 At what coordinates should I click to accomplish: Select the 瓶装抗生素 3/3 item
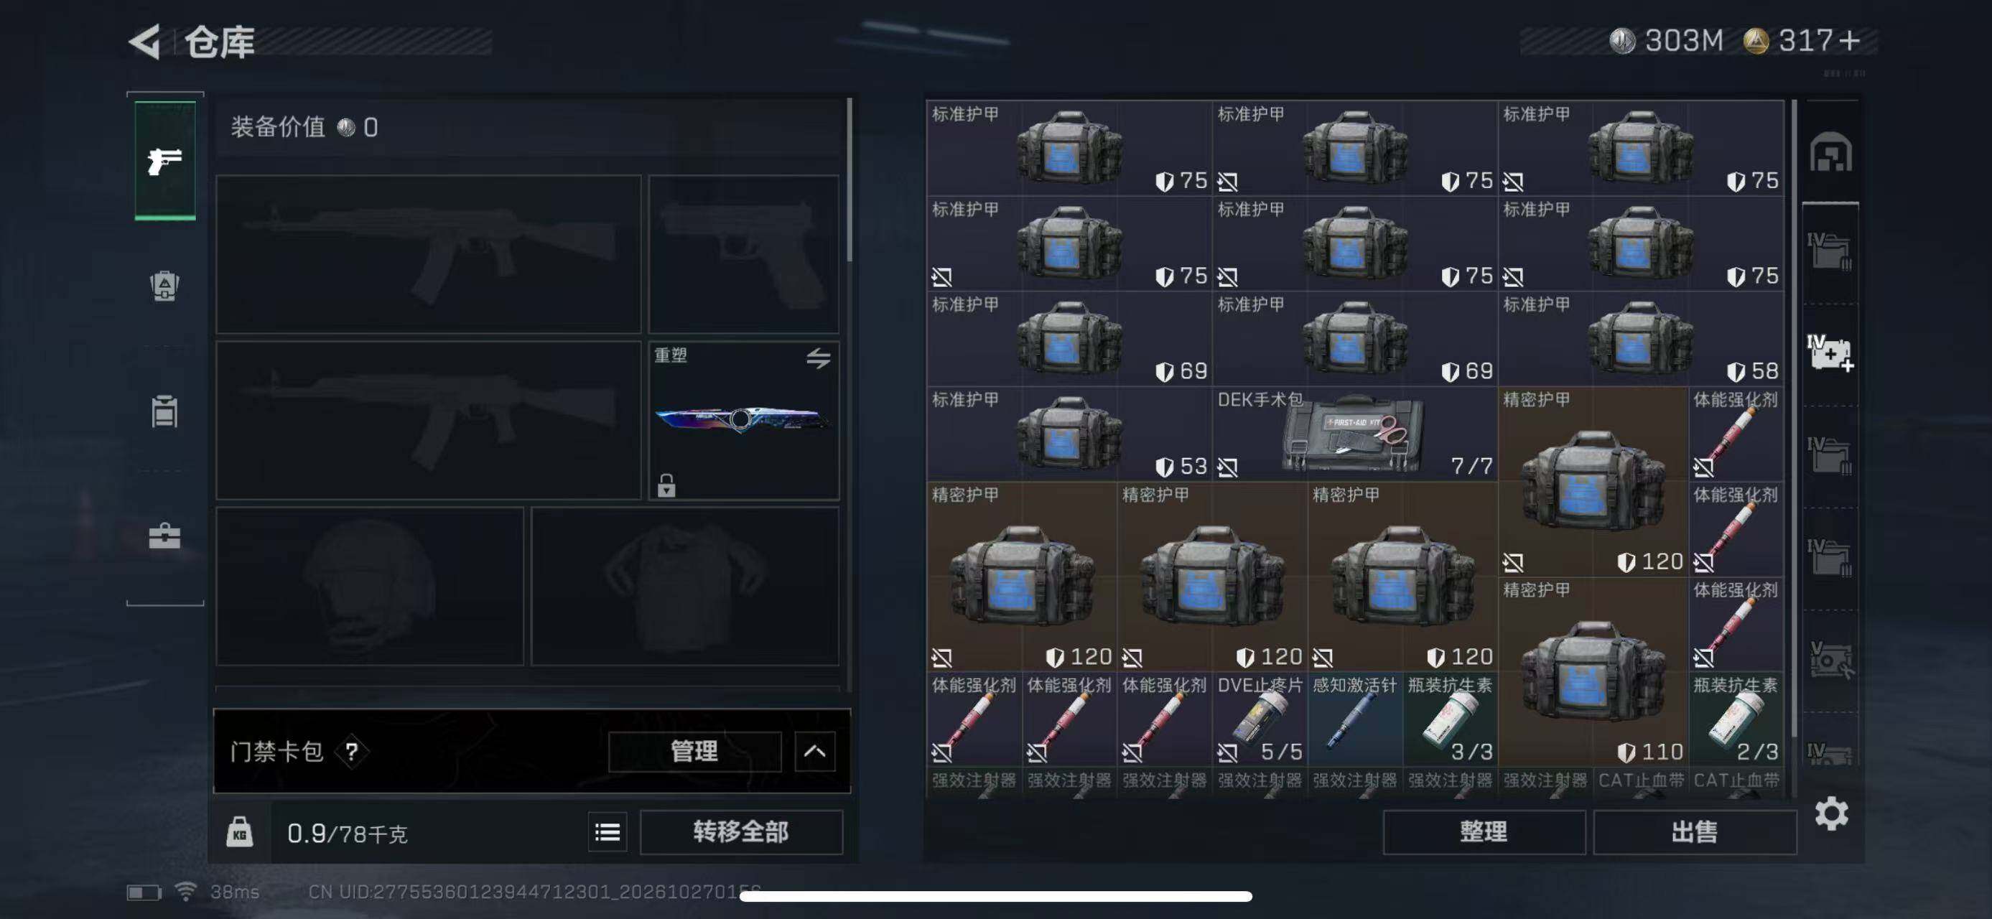point(1450,719)
